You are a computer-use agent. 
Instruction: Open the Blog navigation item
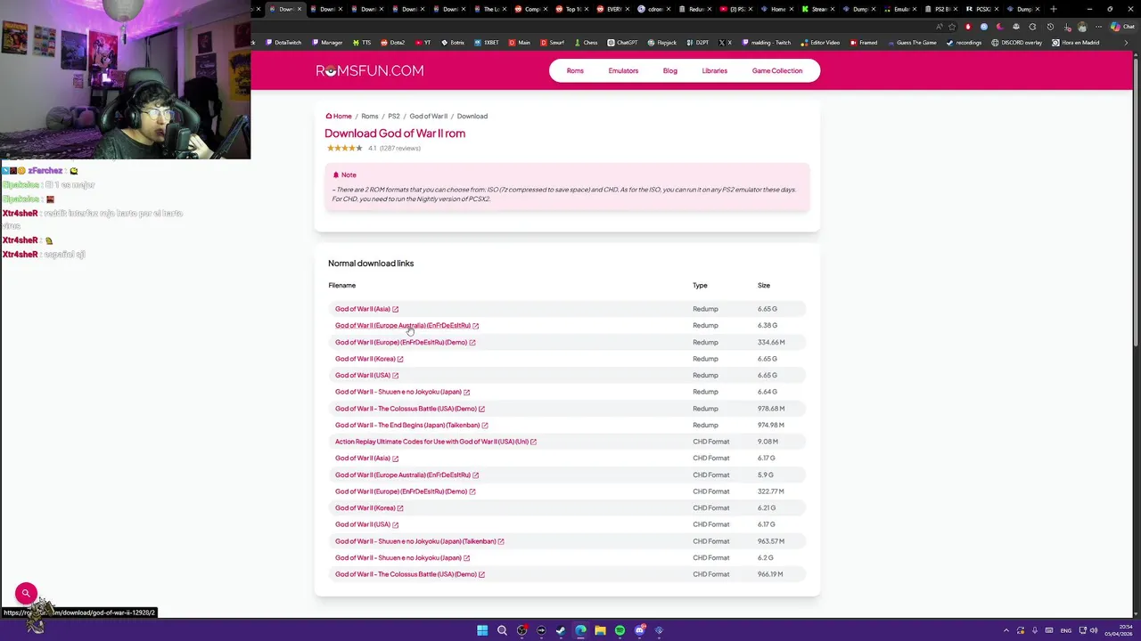point(669,70)
